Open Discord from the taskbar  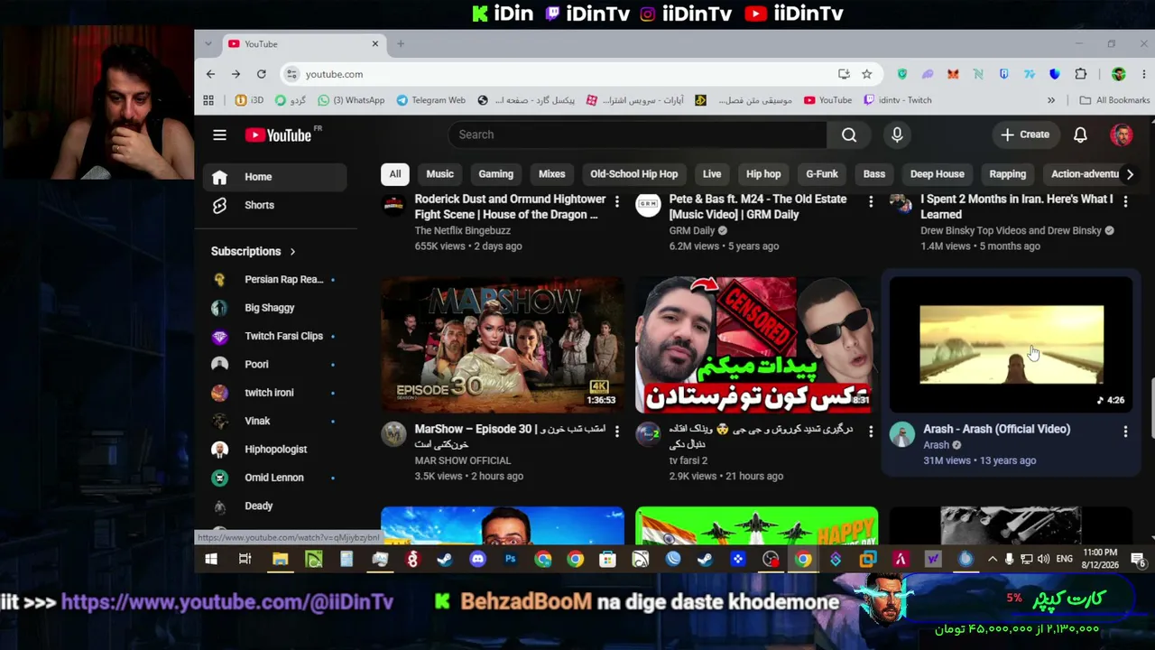[x=477, y=560]
